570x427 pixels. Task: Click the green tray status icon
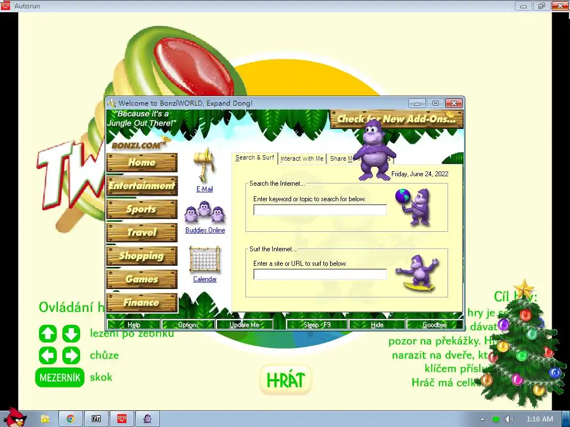(x=495, y=419)
